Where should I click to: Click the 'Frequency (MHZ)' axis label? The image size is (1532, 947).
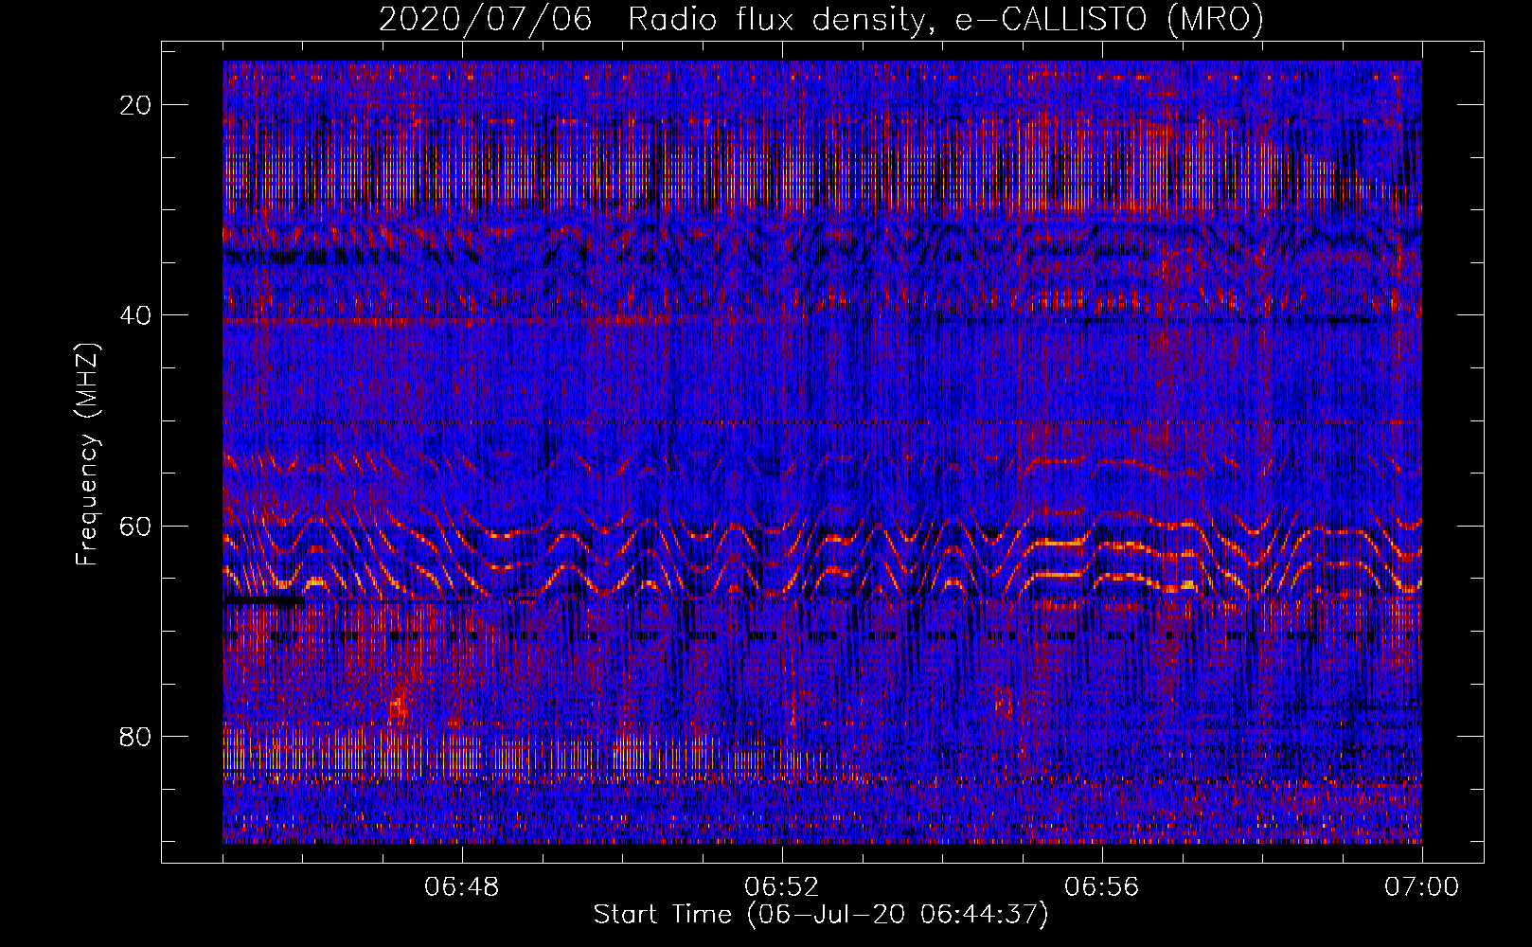pos(87,455)
